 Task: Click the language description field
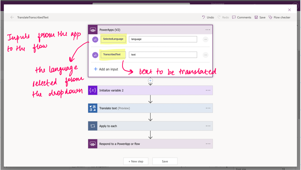[163, 39]
